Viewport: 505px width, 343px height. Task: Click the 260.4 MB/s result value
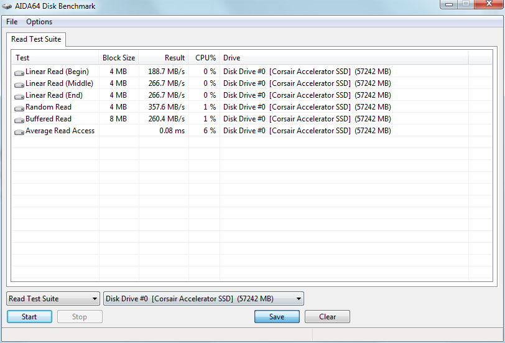tap(166, 119)
